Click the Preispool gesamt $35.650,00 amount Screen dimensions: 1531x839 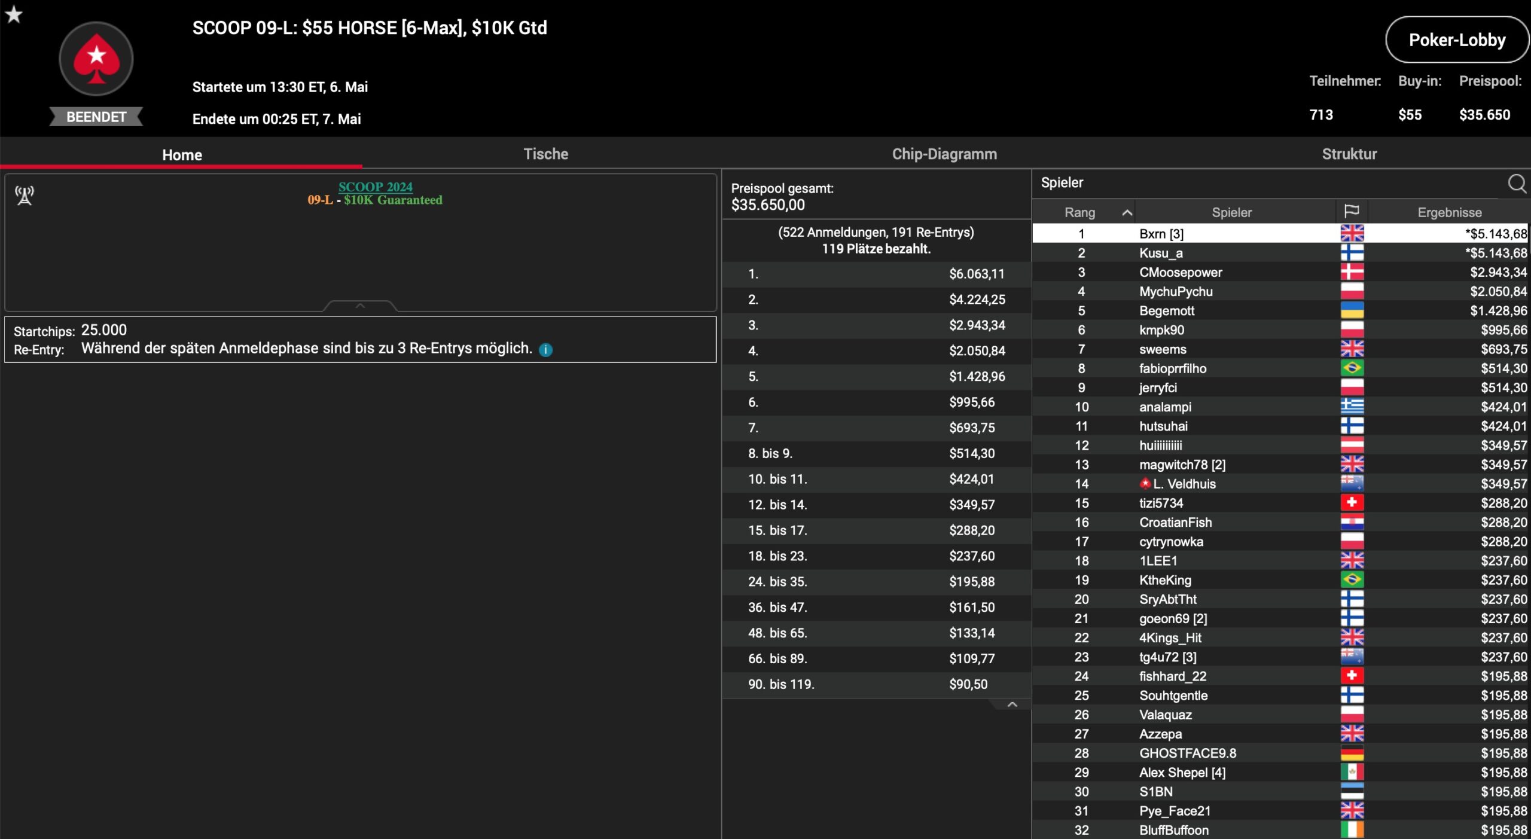coord(768,205)
